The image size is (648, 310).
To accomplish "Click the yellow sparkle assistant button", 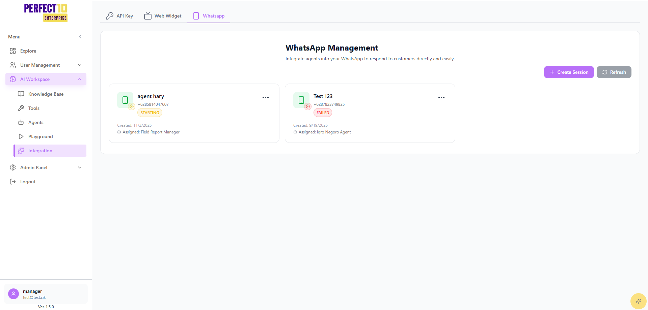I will pyautogui.click(x=639, y=301).
